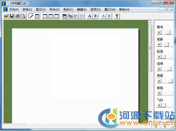This screenshot has width=176, height=131.
Task: Click the Open file folder icon
Action: (6, 16)
